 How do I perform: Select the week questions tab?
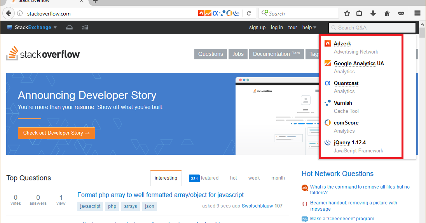pos(254,178)
